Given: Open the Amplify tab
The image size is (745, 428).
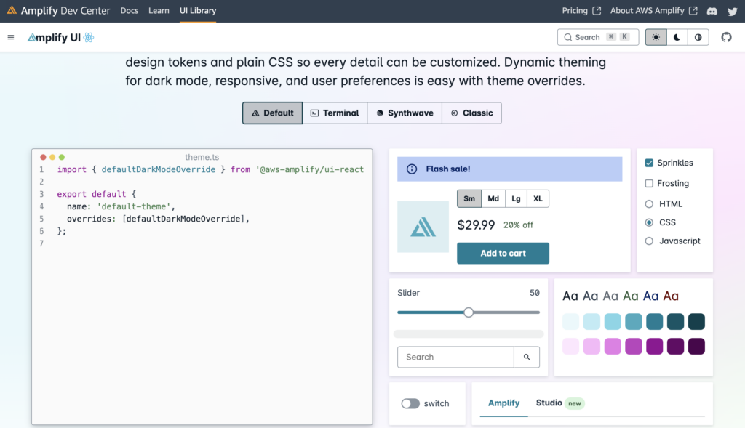Looking at the screenshot, I should pyautogui.click(x=503, y=403).
